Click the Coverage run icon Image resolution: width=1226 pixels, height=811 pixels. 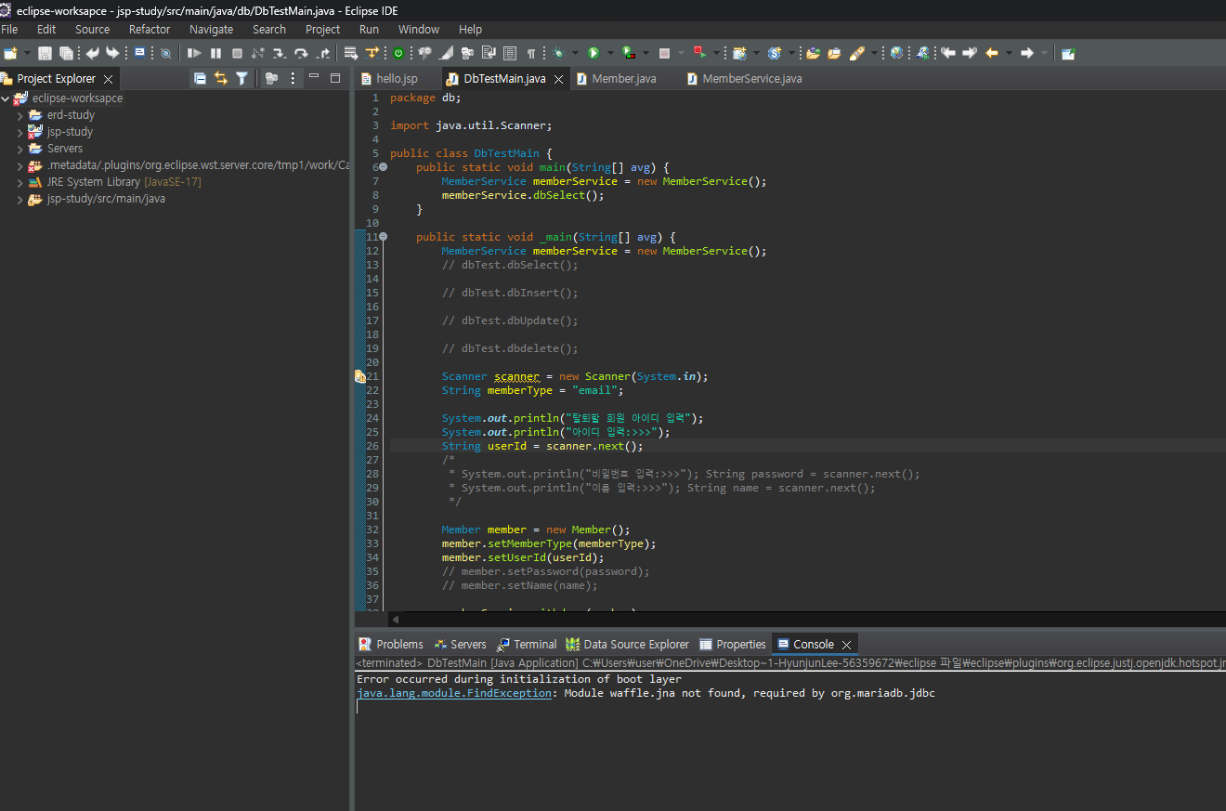click(x=629, y=53)
